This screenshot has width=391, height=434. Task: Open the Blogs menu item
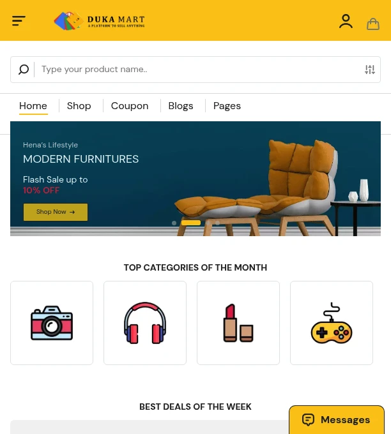181,106
